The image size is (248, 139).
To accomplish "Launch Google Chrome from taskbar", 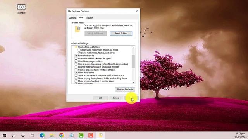I will (x=62, y=135).
